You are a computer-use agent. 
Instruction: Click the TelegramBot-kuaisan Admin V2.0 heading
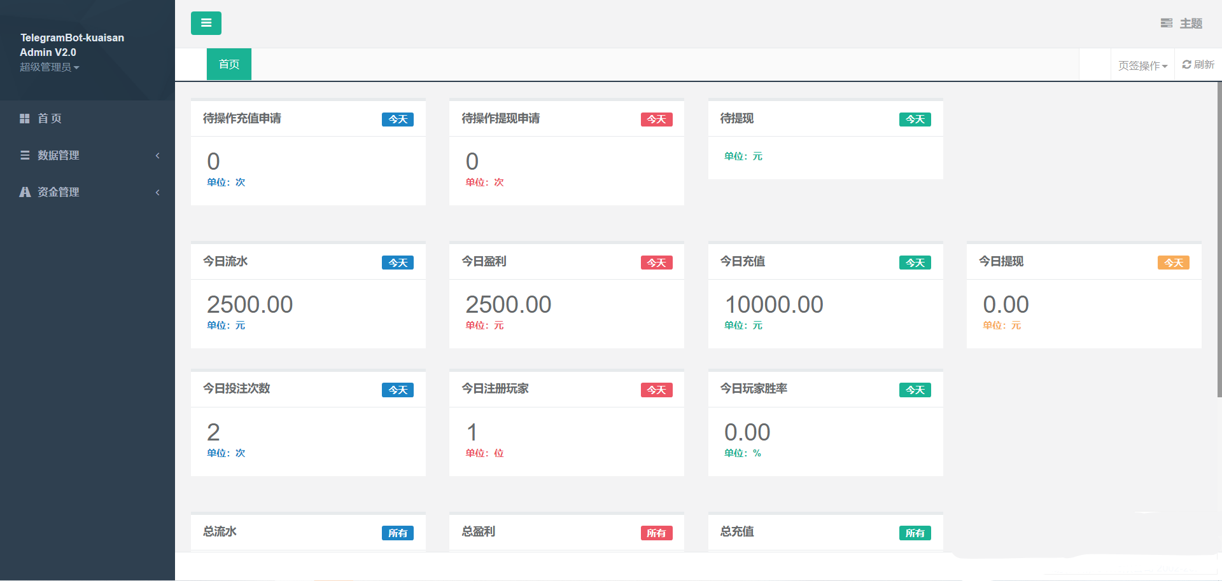click(71, 44)
